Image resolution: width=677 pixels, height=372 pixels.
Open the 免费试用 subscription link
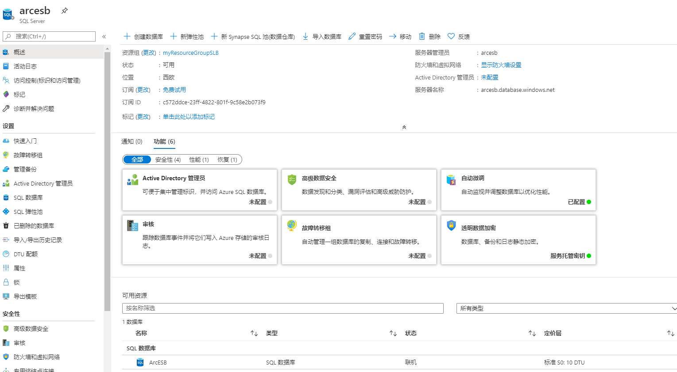click(x=174, y=90)
